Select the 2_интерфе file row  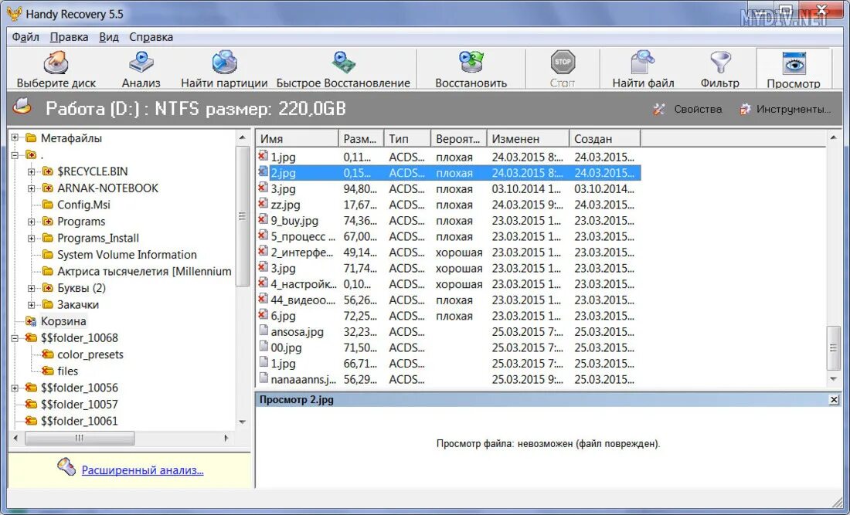(448, 252)
